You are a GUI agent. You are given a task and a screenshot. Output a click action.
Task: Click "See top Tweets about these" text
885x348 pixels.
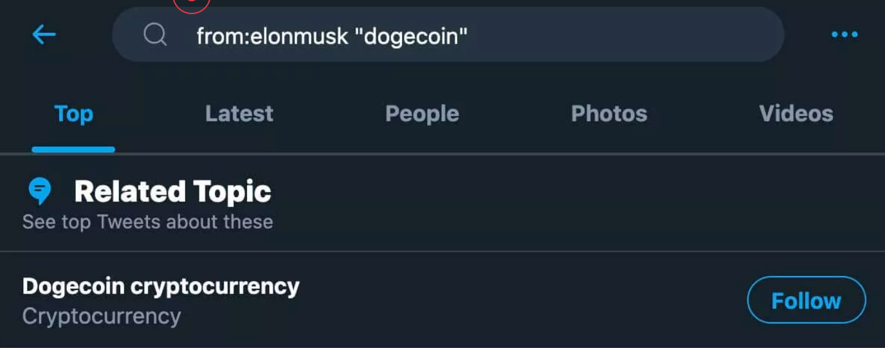click(148, 222)
